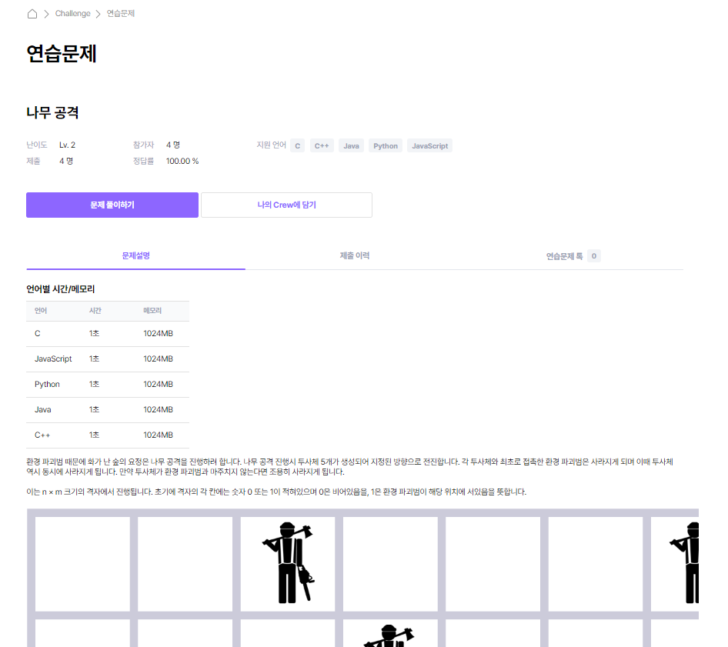The width and height of the screenshot is (728, 647).
Task: Click the 100.00 % 정답률 value
Action: pos(182,161)
